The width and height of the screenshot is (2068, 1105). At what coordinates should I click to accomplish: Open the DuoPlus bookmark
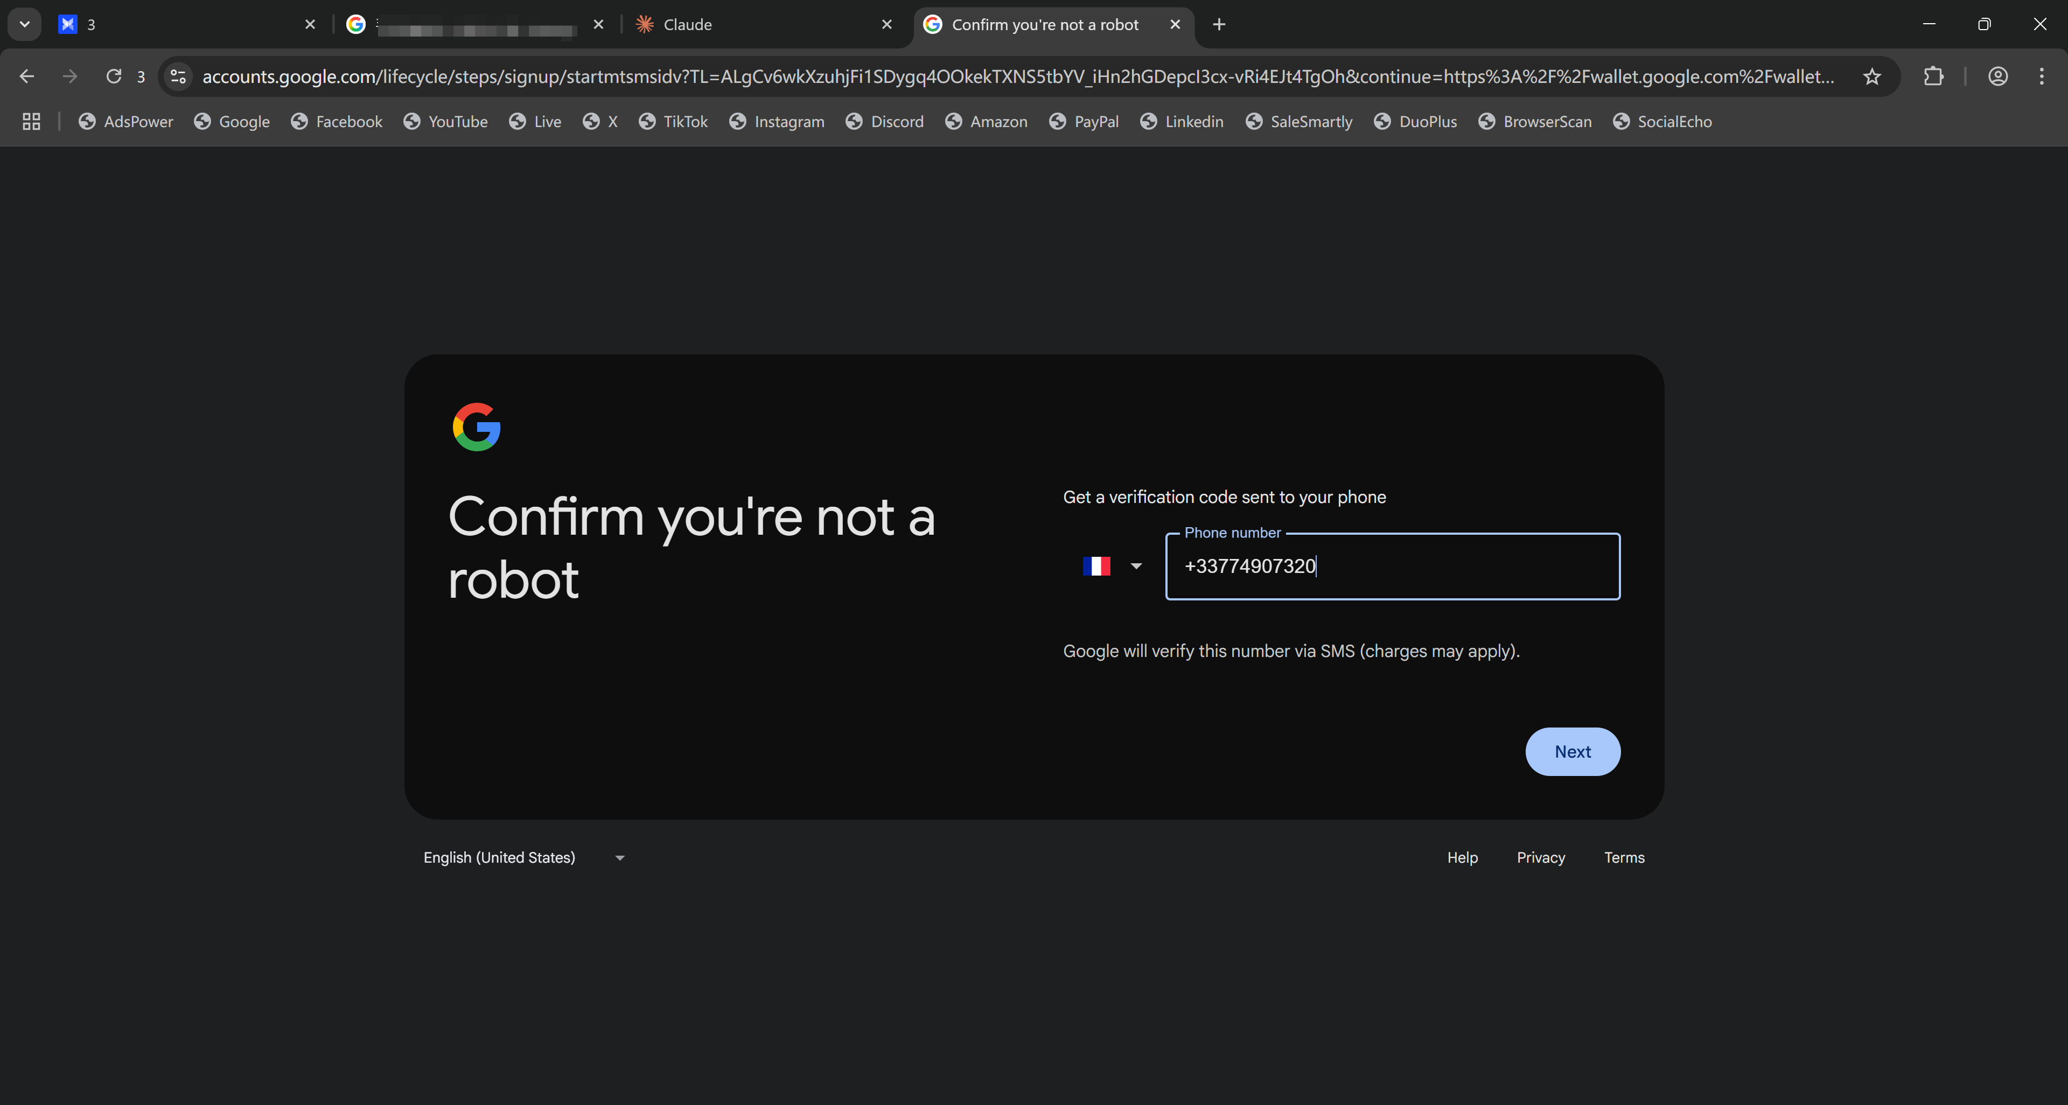pyautogui.click(x=1416, y=121)
